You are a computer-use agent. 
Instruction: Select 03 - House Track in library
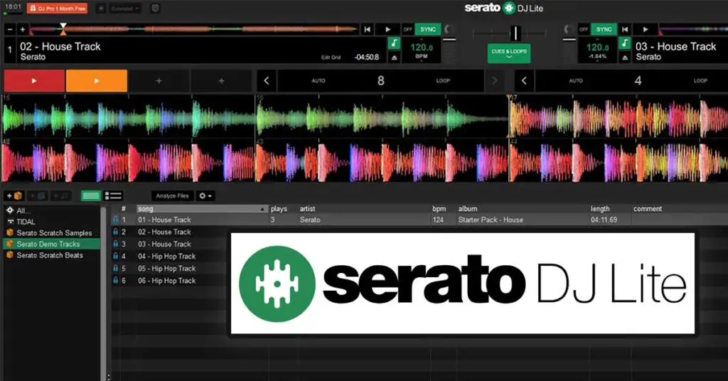coord(164,244)
